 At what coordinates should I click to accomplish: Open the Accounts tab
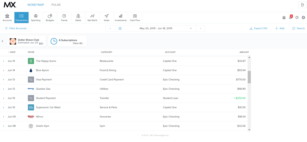click(x=7, y=17)
